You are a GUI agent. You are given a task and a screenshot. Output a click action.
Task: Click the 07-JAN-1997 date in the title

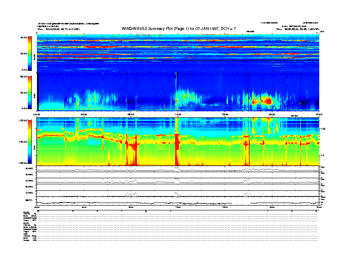point(207,29)
